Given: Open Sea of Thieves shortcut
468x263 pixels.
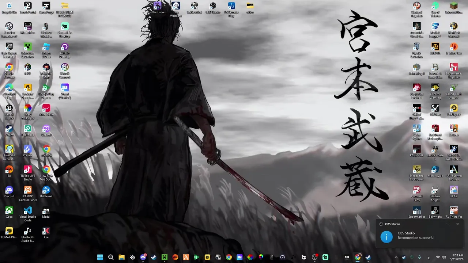Looking at the screenshot, I should click(435, 10).
